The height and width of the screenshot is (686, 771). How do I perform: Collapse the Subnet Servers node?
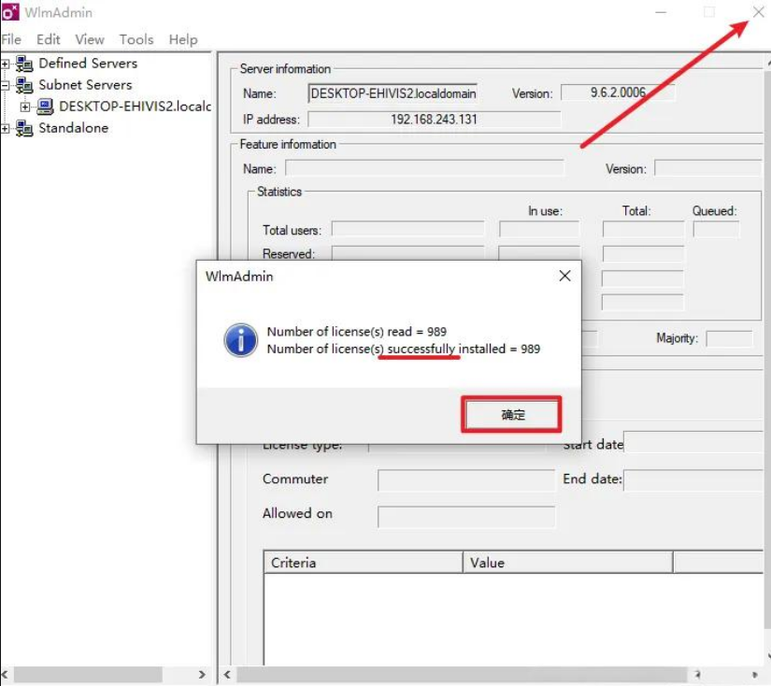point(5,85)
